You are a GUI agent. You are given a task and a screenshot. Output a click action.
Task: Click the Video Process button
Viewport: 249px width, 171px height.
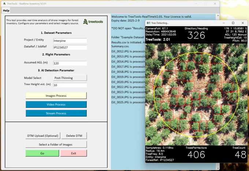pos(56,104)
